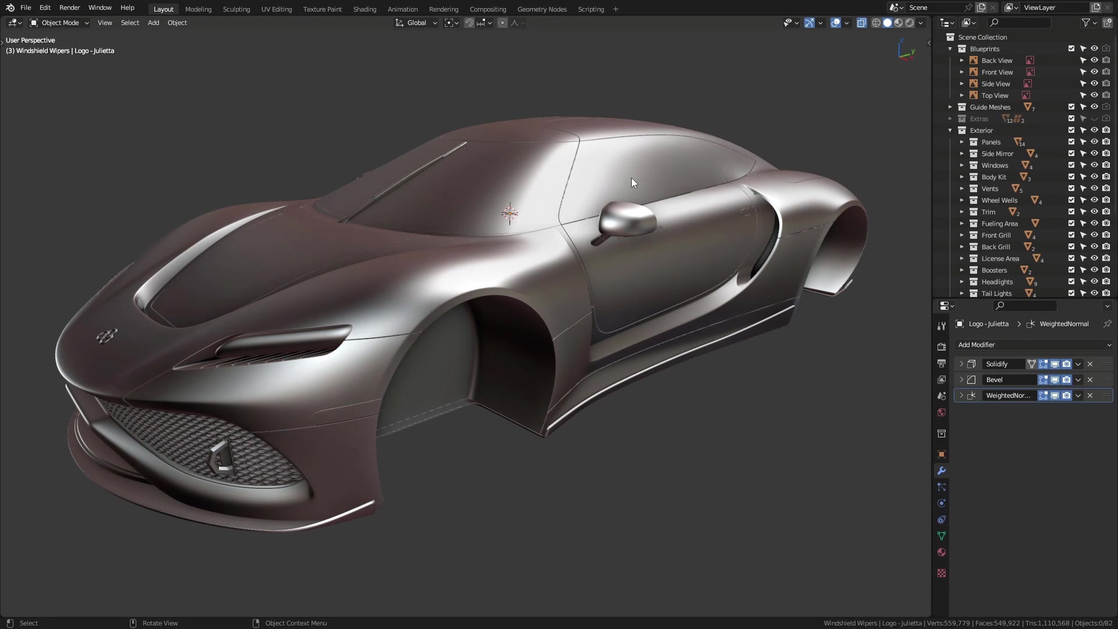
Task: Expand the WeightedNormal modifier panel
Action: 961,395
